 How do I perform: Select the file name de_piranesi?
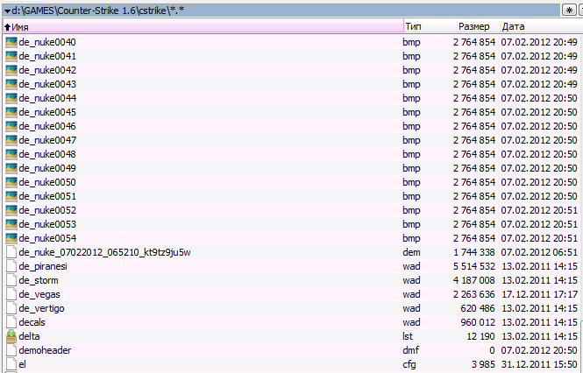[43, 266]
